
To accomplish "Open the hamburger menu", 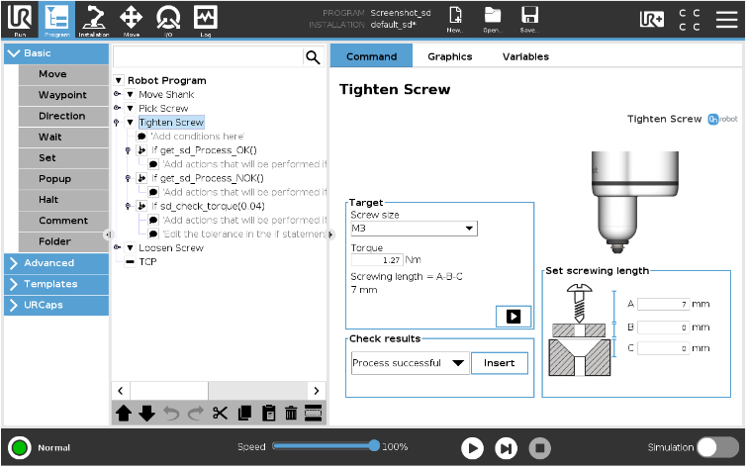I will [x=727, y=18].
